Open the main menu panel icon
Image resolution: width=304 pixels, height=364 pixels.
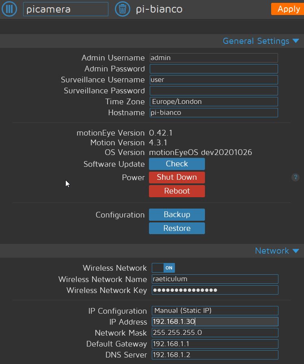tap(9, 9)
